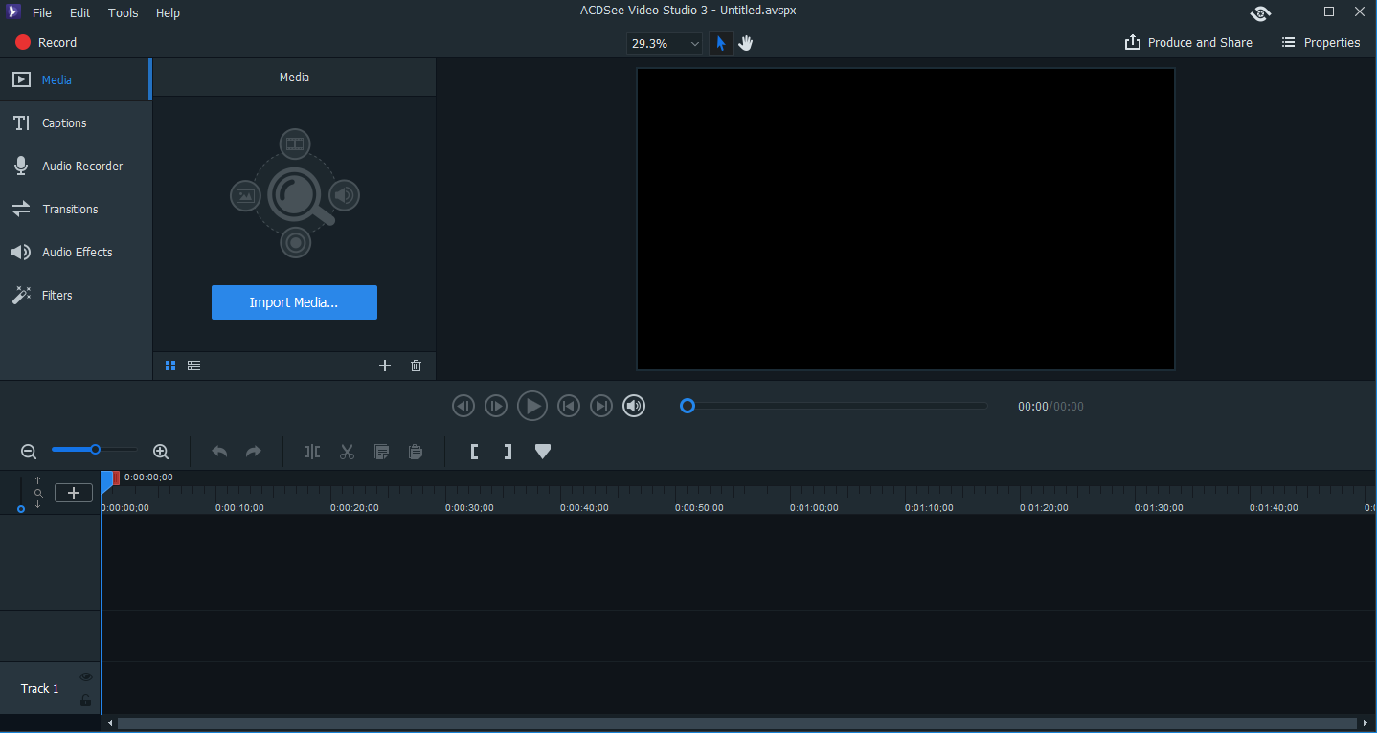The height and width of the screenshot is (733, 1377).
Task: Cut selection with scissors icon
Action: [347, 451]
